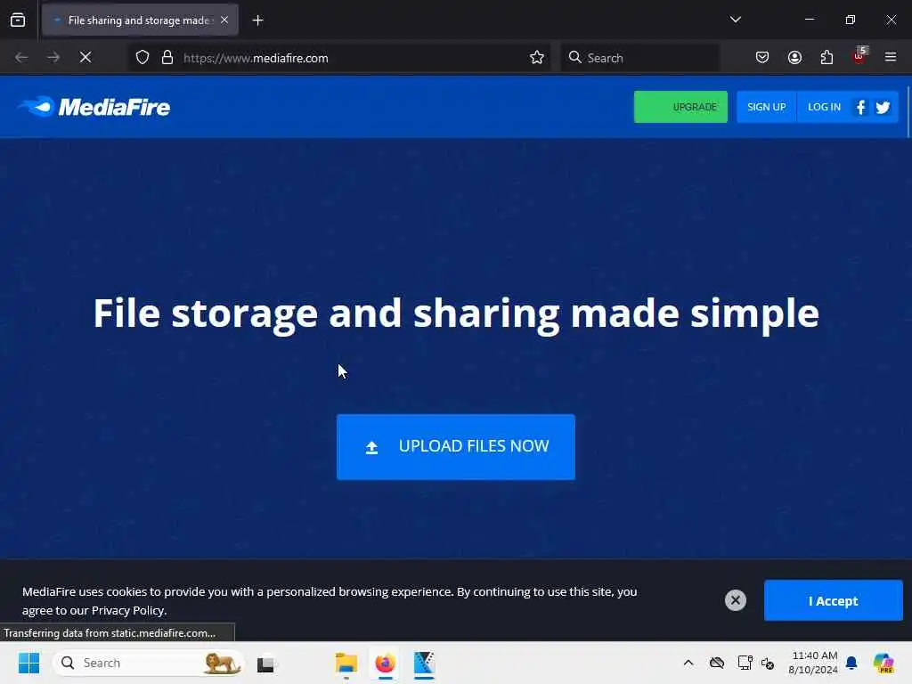Show site security padlock info
Image resolution: width=912 pixels, height=684 pixels.
click(167, 58)
